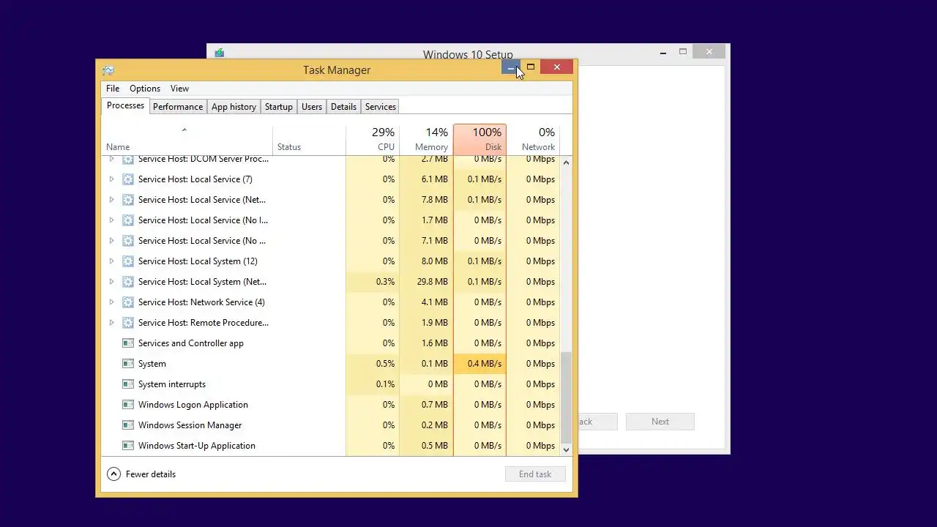The image size is (937, 527).
Task: Click the 29.8 MB memory value
Action: coord(432,282)
